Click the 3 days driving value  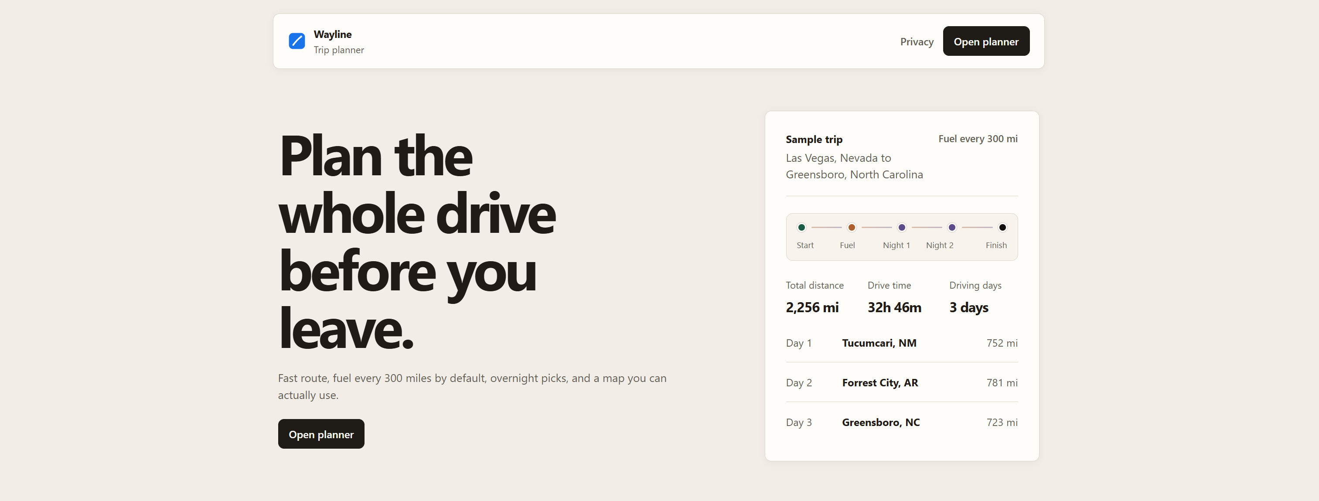[x=968, y=307]
